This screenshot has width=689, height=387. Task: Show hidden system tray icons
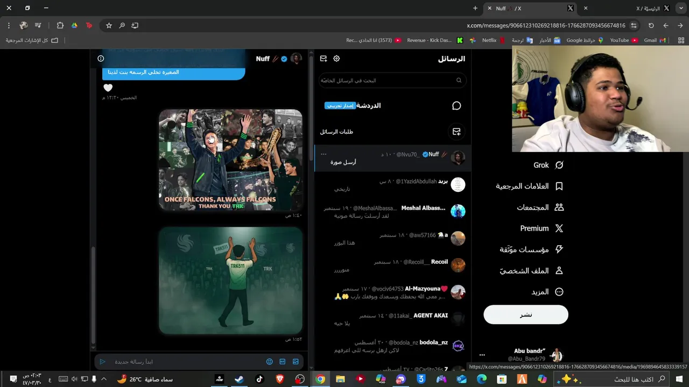coord(104,379)
